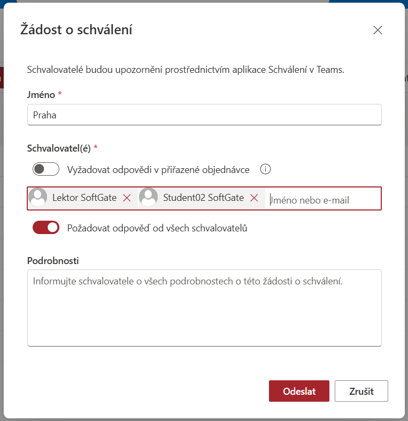Focus the Jméno nebo e-mail input
The height and width of the screenshot is (421, 408).
324,200
